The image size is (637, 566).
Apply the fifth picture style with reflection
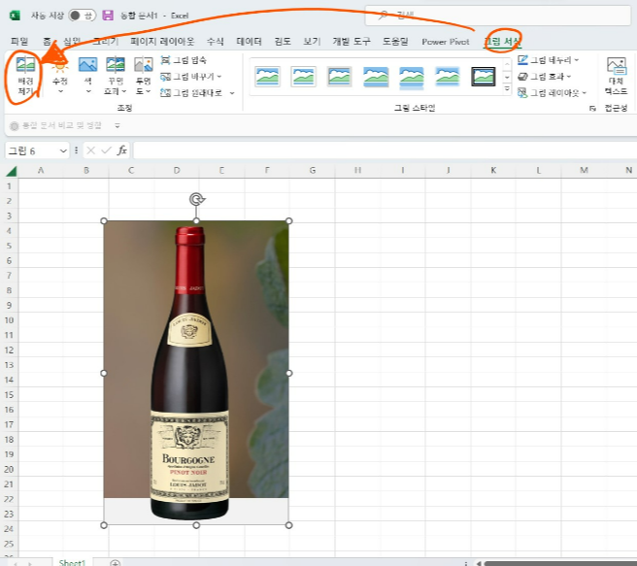coord(412,77)
